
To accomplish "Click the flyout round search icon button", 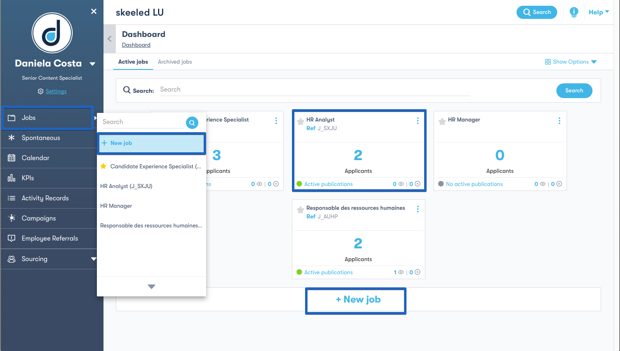I will click(x=192, y=123).
